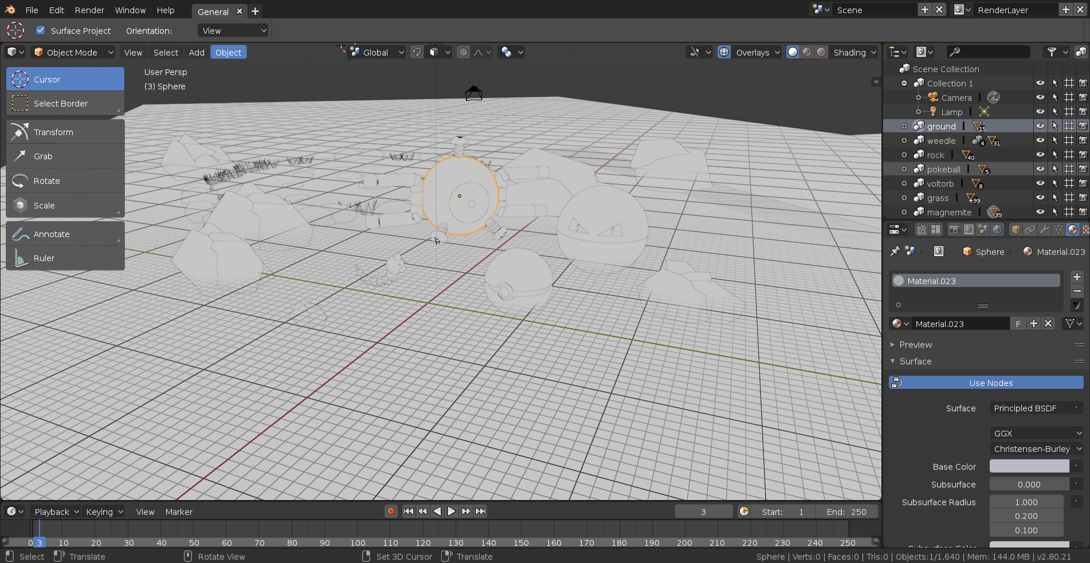Click the Use Nodes button
The image size is (1090, 563).
tap(986, 383)
